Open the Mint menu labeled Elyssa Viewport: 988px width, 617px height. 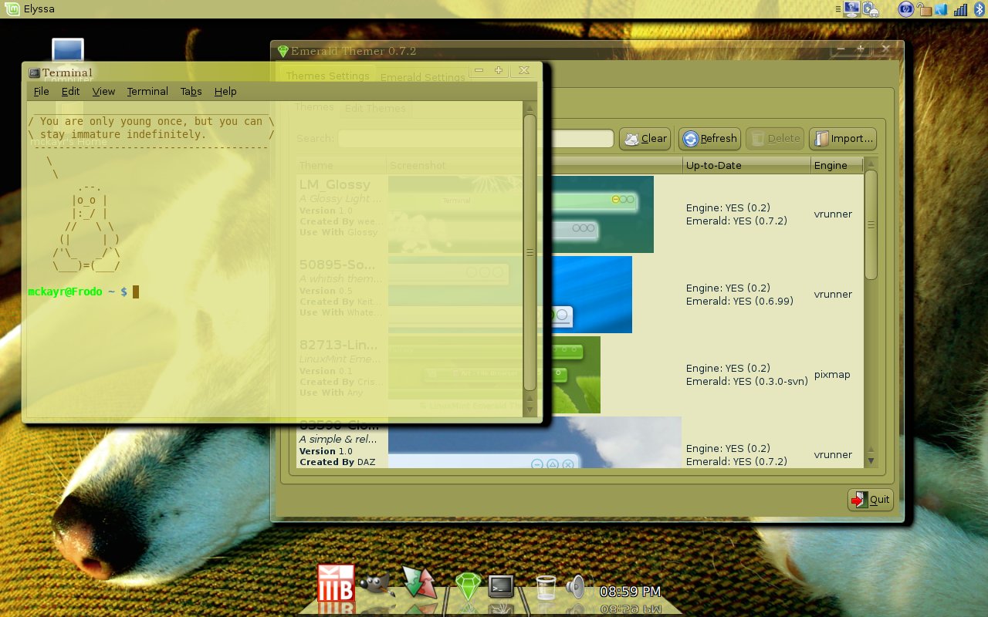(x=30, y=9)
